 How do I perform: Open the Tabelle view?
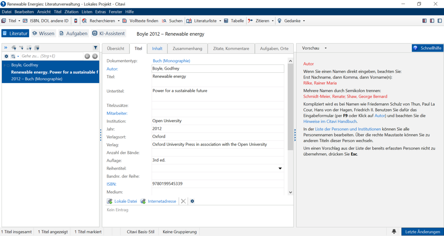click(x=234, y=21)
